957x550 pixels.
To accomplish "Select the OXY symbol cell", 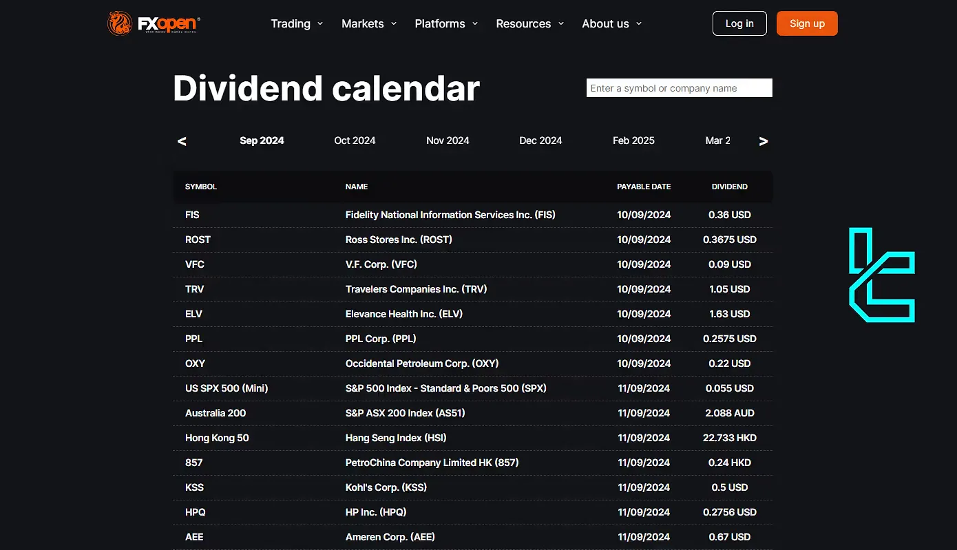I will 196,363.
